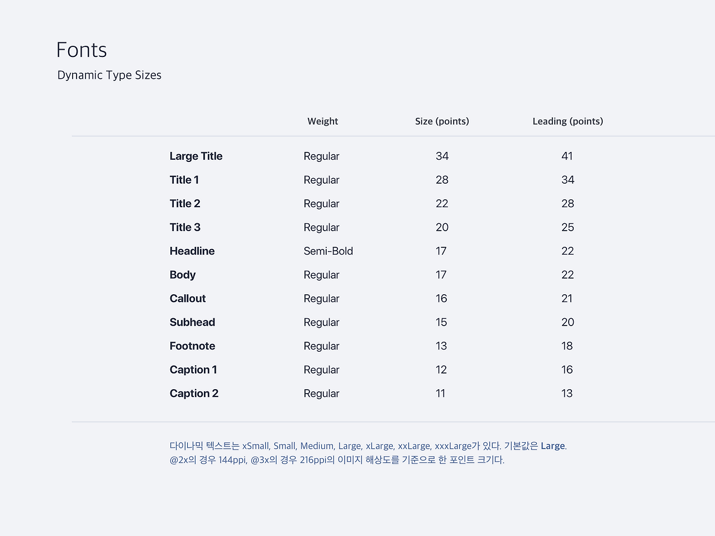
Task: Select the Large Title row label
Action: point(196,156)
